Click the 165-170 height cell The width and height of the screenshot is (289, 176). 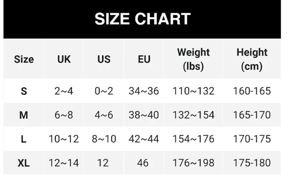(x=252, y=115)
